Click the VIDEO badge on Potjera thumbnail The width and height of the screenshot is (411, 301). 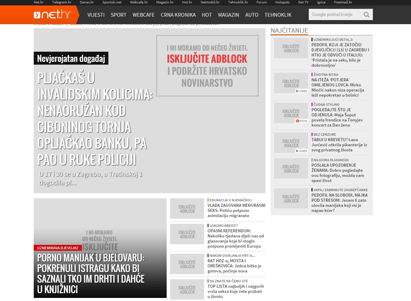click(x=301, y=91)
